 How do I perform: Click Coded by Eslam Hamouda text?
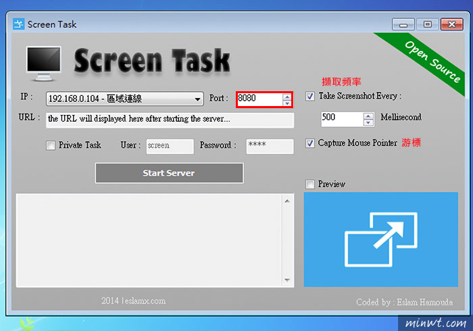coord(405,302)
